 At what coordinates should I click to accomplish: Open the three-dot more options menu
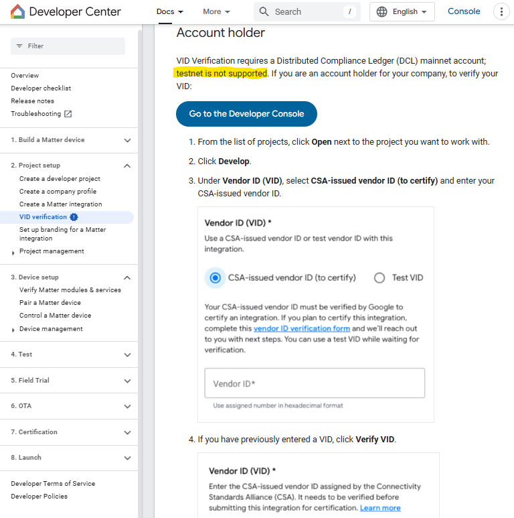click(501, 11)
